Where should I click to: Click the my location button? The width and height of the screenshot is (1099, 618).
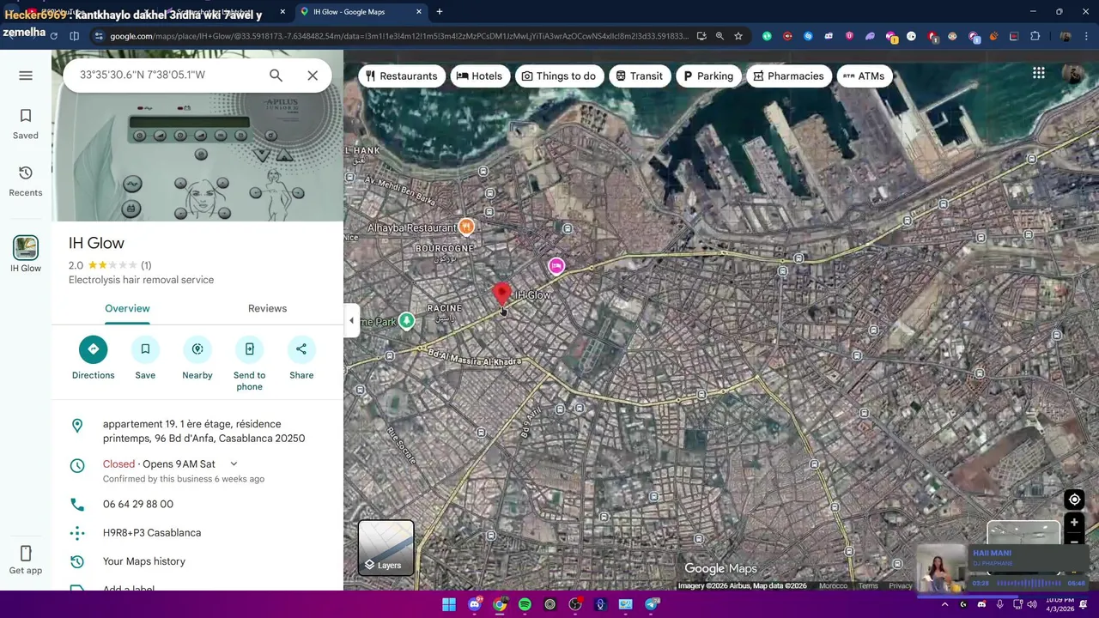(x=1074, y=500)
